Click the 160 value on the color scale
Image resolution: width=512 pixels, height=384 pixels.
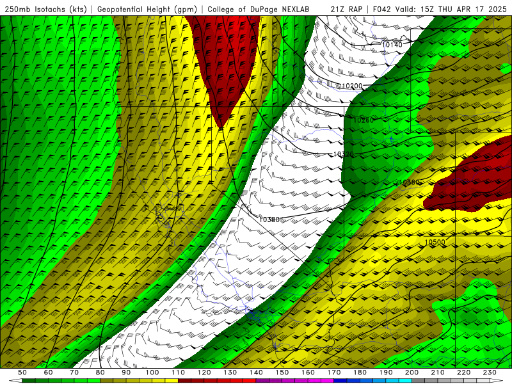(x=308, y=372)
